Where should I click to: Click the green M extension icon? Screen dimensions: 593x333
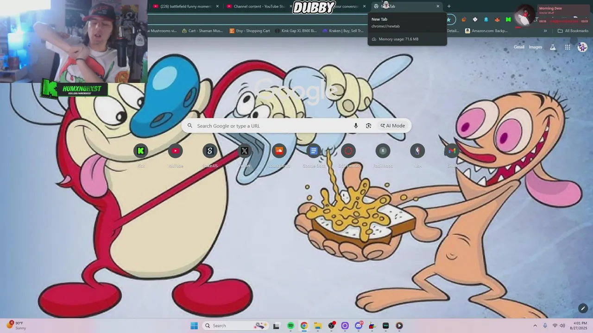508,19
